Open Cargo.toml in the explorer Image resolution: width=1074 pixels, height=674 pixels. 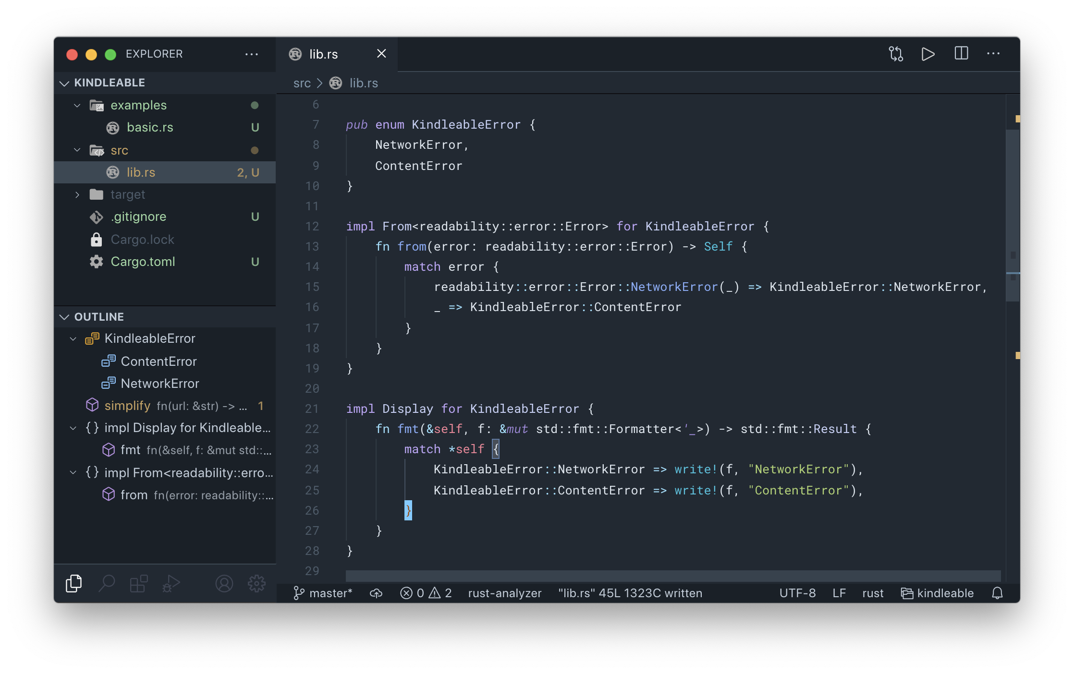[143, 262]
